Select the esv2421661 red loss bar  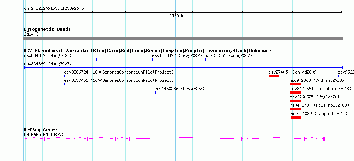pyautogui.click(x=296, y=93)
